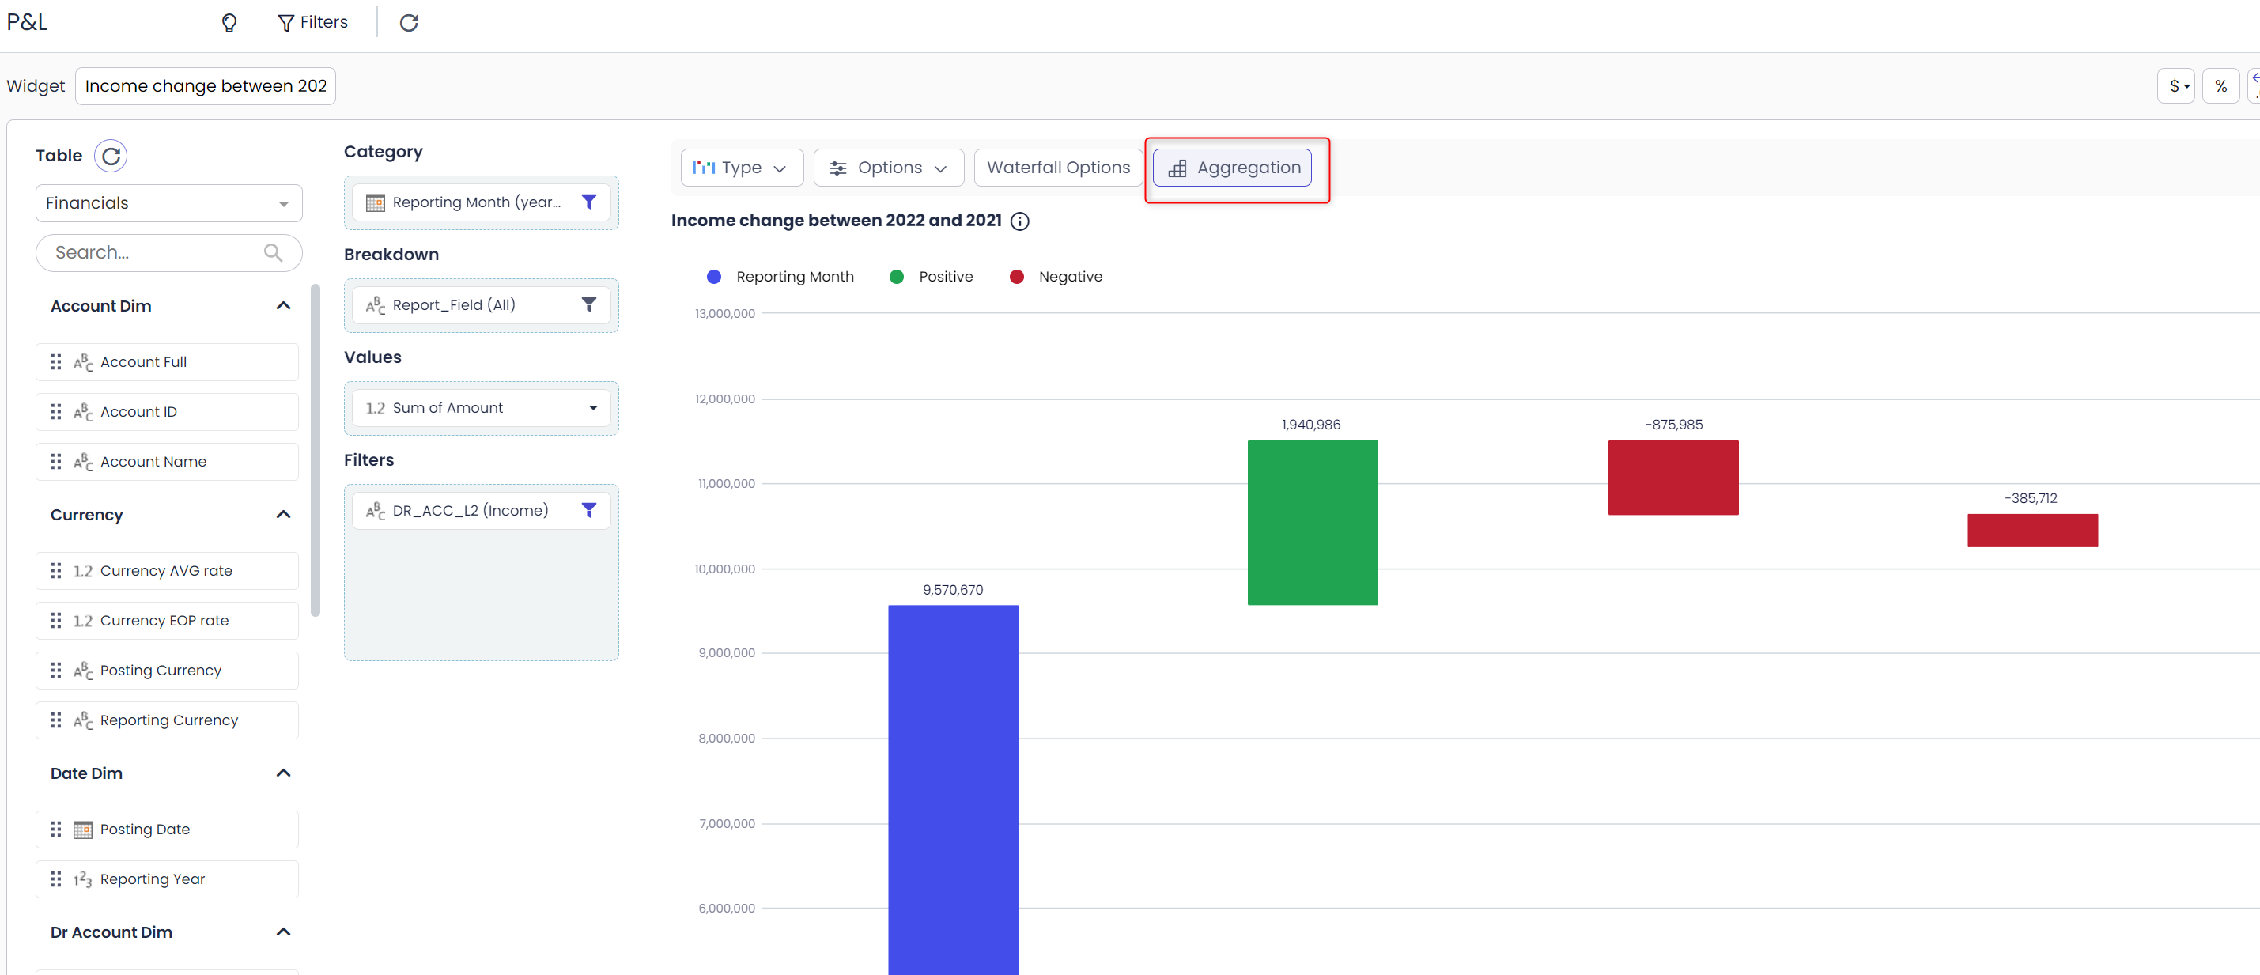
Task: Click the Aggregation button
Action: click(x=1232, y=168)
